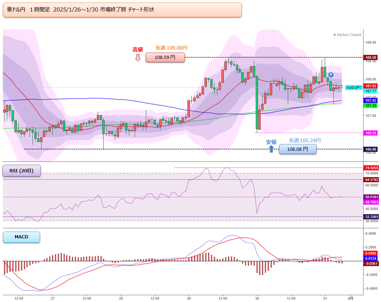381x302 pixels.
Task: Select the 106.08 円 low price box
Action: click(x=298, y=149)
